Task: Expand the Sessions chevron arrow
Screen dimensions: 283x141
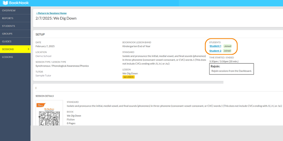Action: point(28,49)
